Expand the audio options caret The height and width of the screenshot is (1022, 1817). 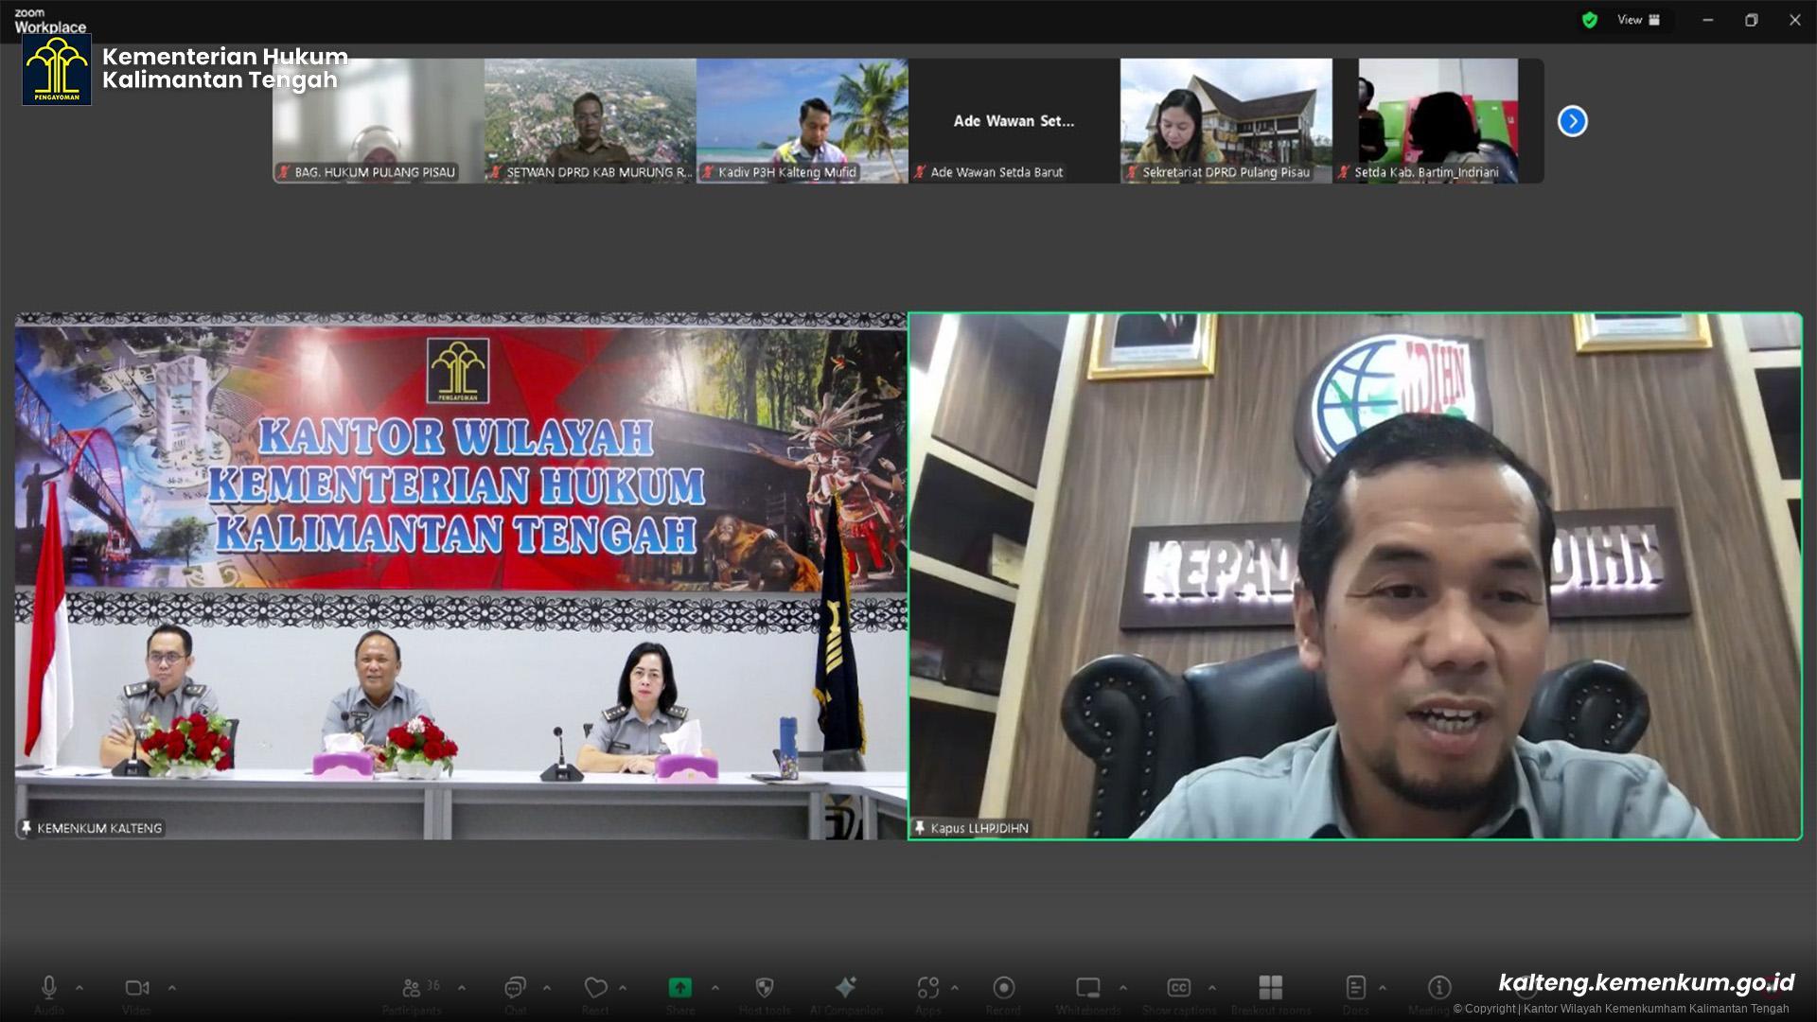click(79, 987)
